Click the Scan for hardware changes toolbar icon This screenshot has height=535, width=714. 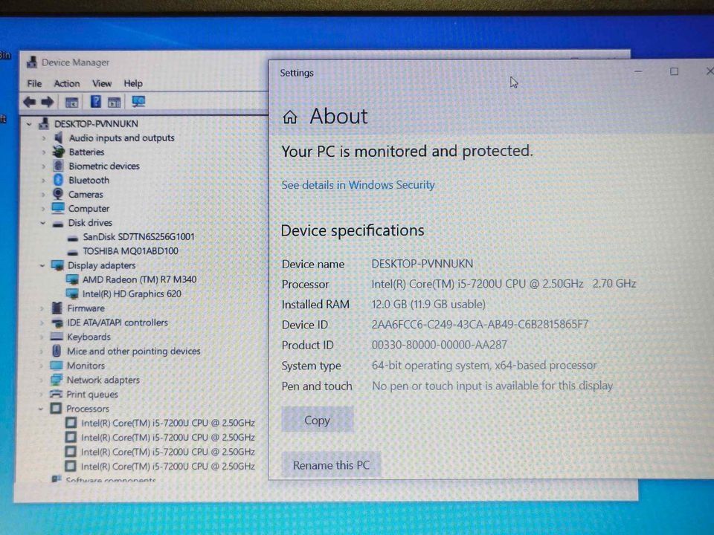[x=138, y=102]
